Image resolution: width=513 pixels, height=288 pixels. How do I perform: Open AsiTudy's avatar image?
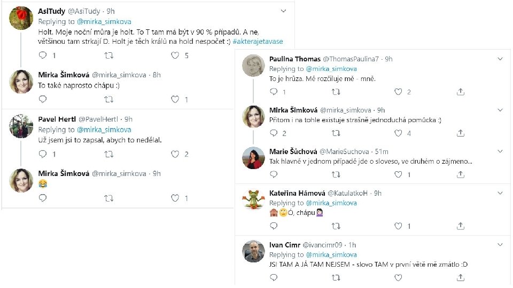22,18
